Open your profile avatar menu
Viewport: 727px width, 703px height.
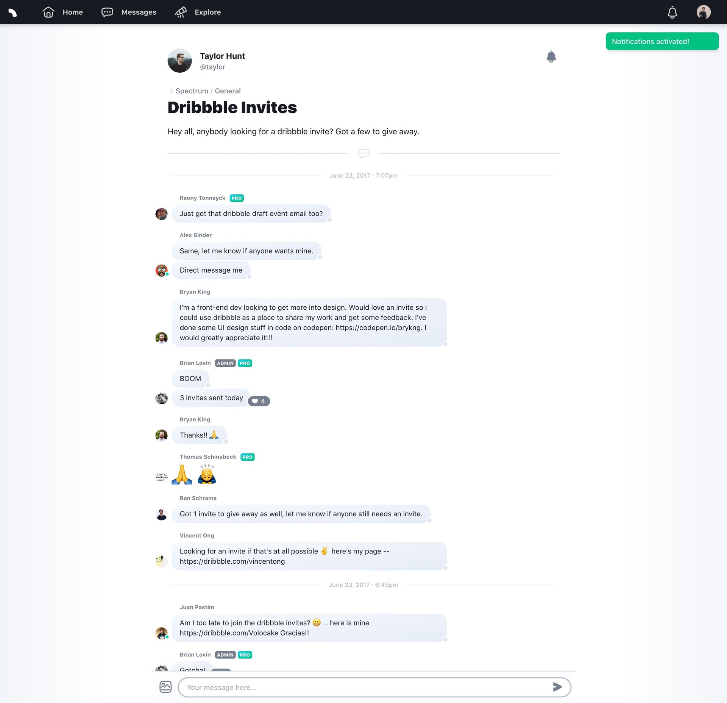click(703, 12)
